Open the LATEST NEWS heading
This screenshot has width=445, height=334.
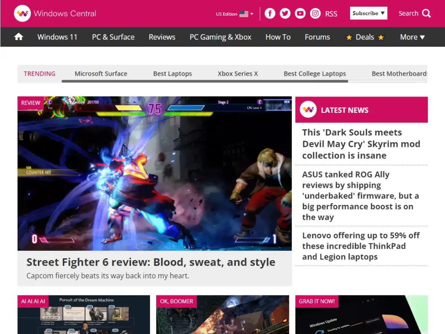pos(345,110)
